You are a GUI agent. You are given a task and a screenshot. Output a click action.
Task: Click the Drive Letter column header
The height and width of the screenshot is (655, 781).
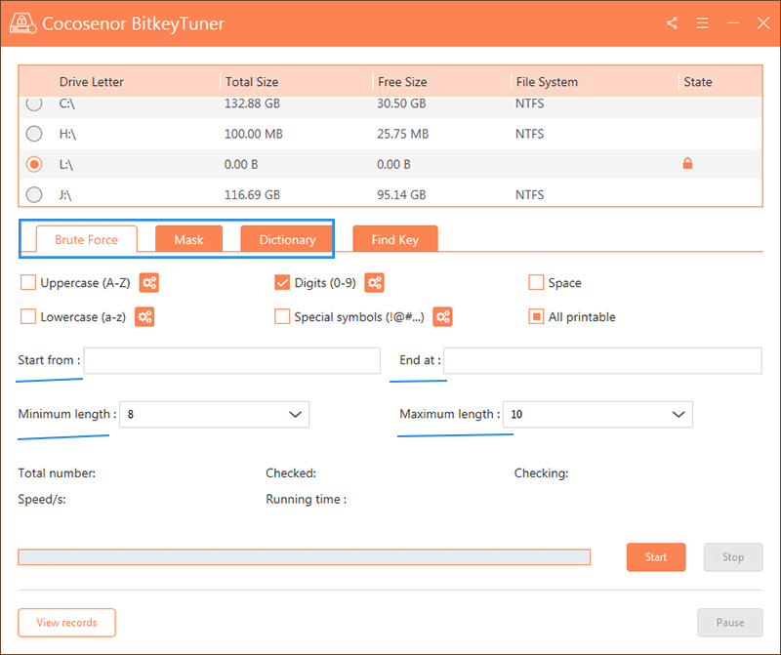(x=91, y=82)
